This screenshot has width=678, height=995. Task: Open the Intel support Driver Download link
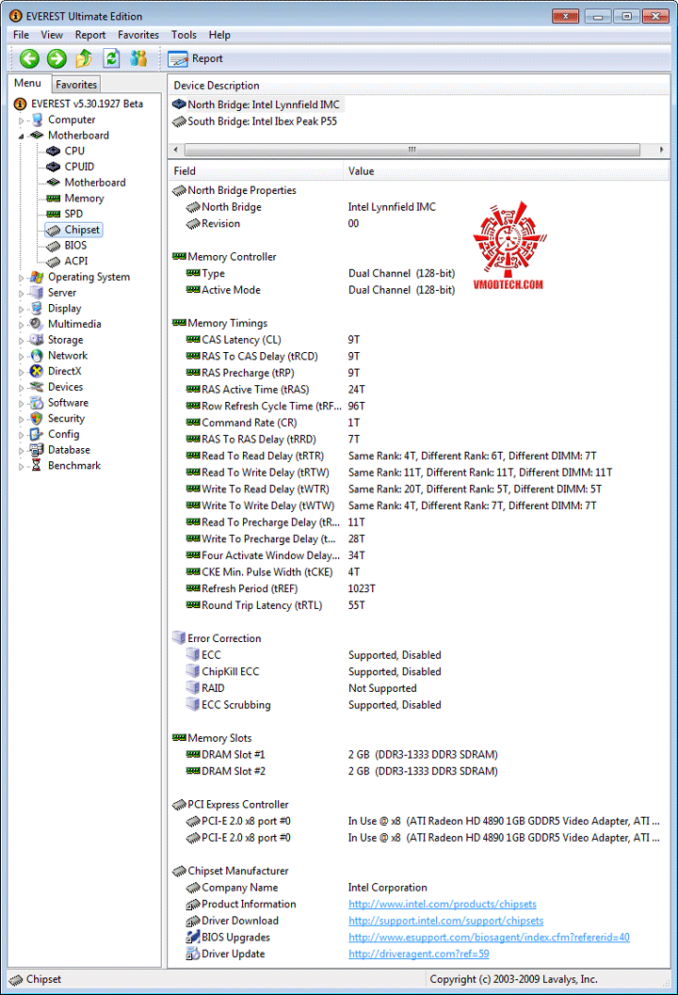coord(445,920)
